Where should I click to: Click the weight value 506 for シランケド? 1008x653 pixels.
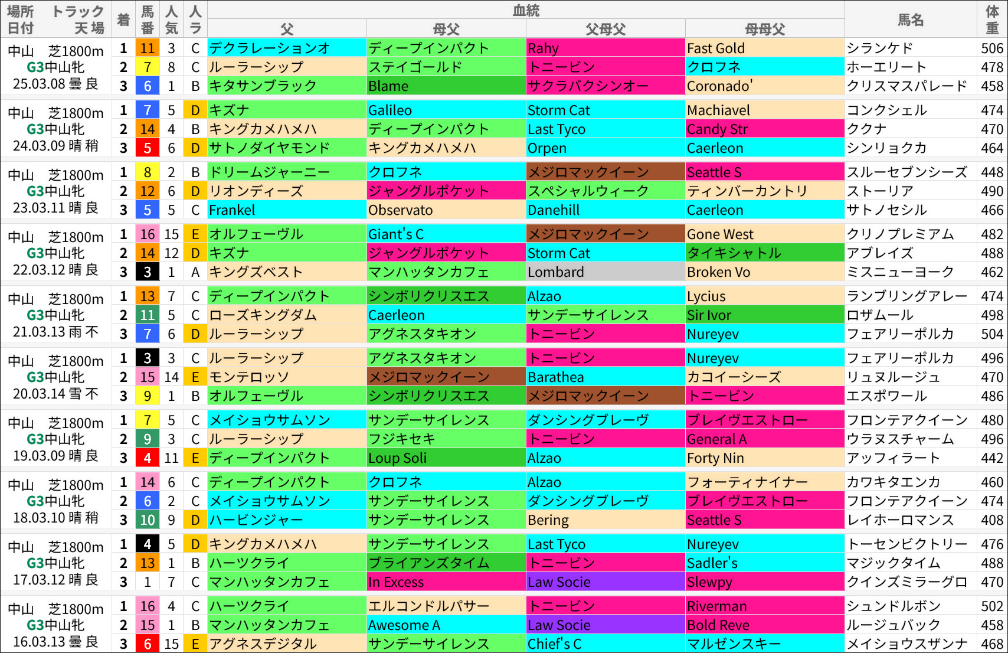990,48
